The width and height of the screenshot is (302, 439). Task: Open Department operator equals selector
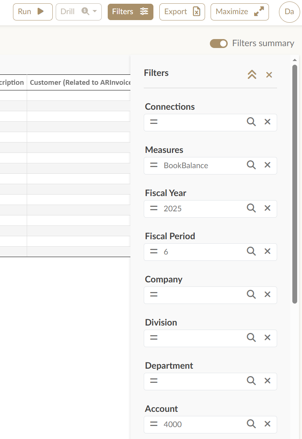(x=154, y=381)
